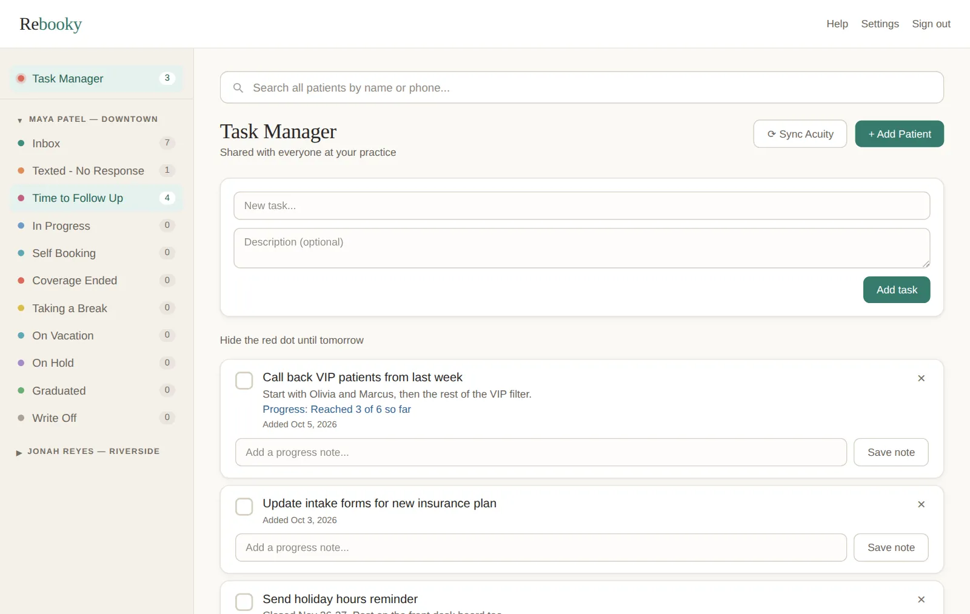
Task: Open the On Vacation list
Action: click(x=96, y=336)
